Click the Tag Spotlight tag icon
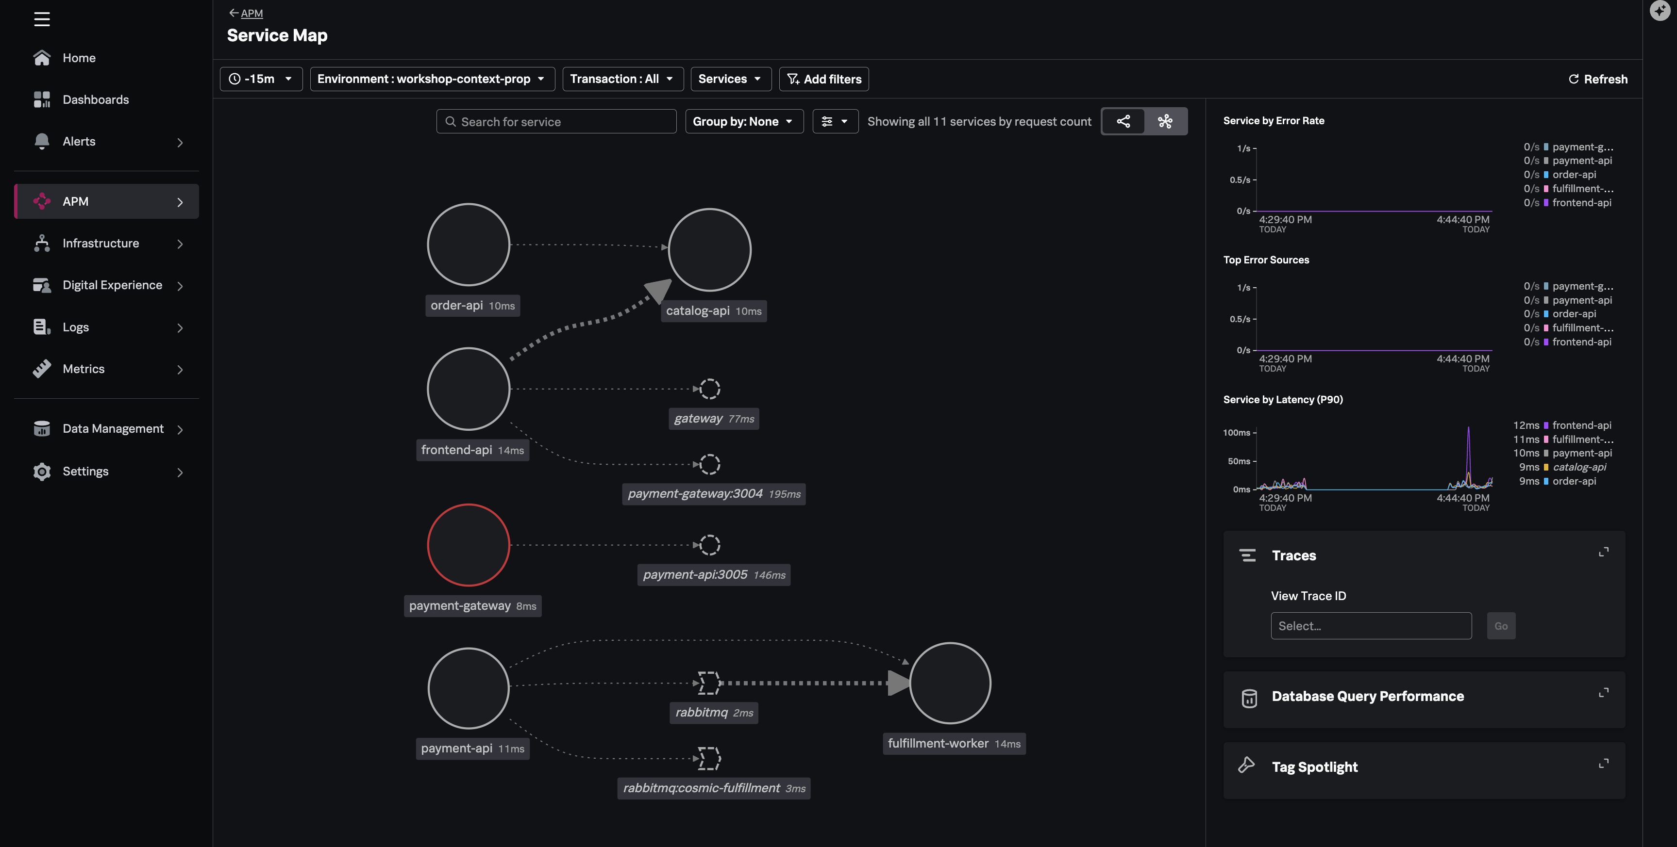 click(1246, 765)
